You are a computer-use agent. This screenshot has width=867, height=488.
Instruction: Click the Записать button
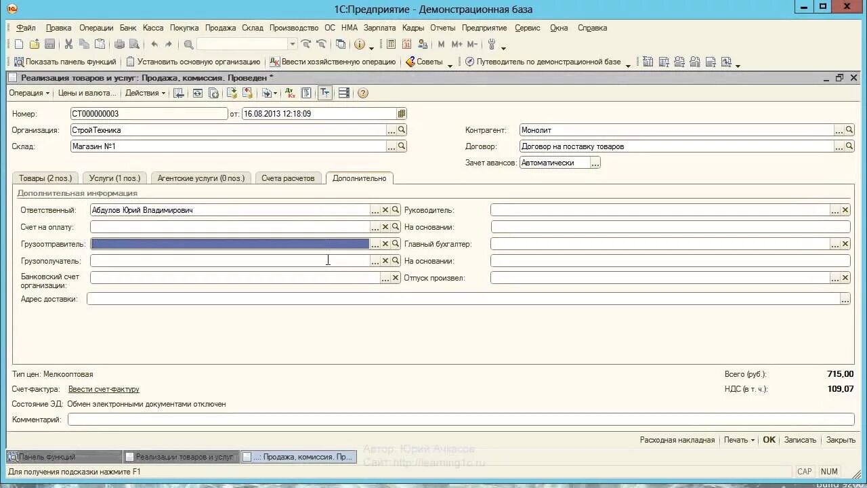coord(800,440)
